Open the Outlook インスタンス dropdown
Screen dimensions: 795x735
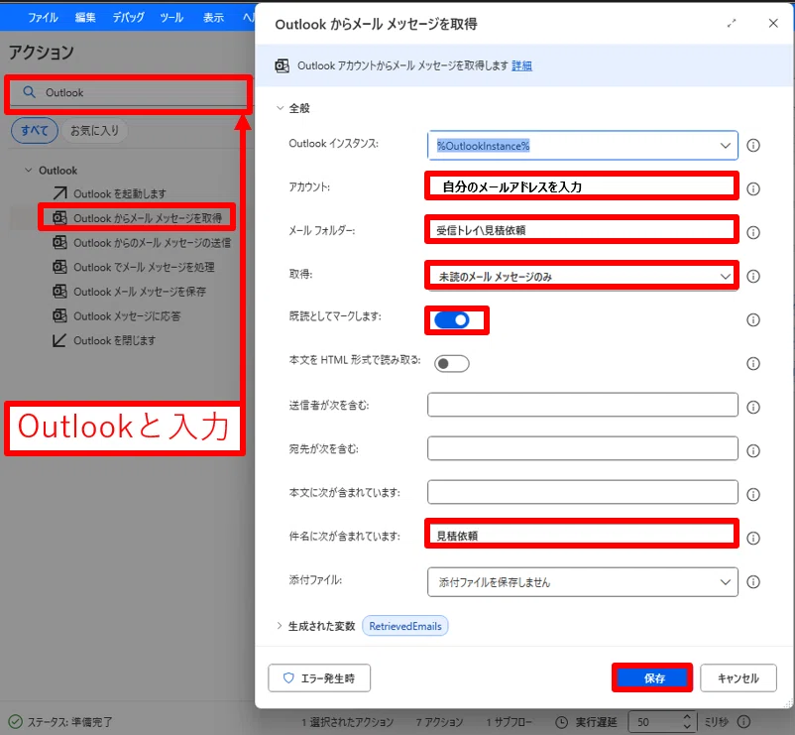[x=725, y=146]
